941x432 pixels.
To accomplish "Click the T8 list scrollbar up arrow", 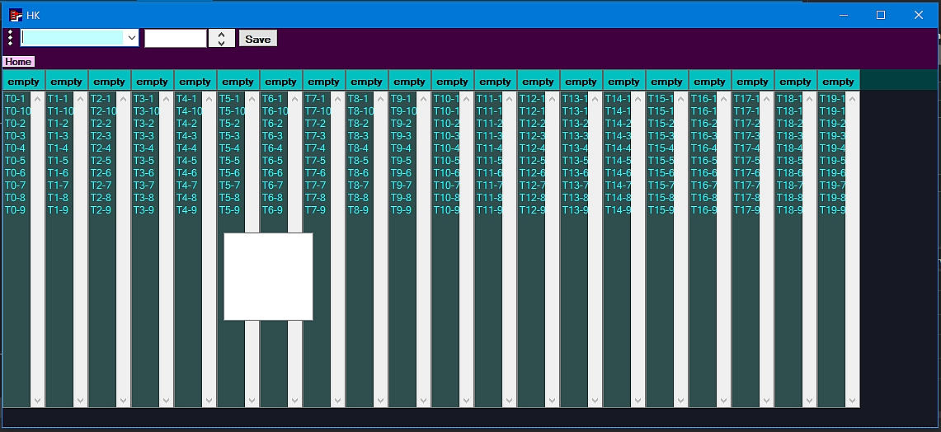I will (380, 99).
